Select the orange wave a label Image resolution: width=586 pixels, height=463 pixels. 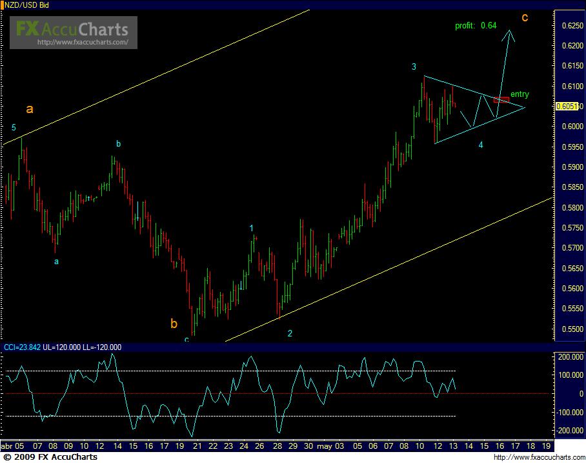[30, 109]
